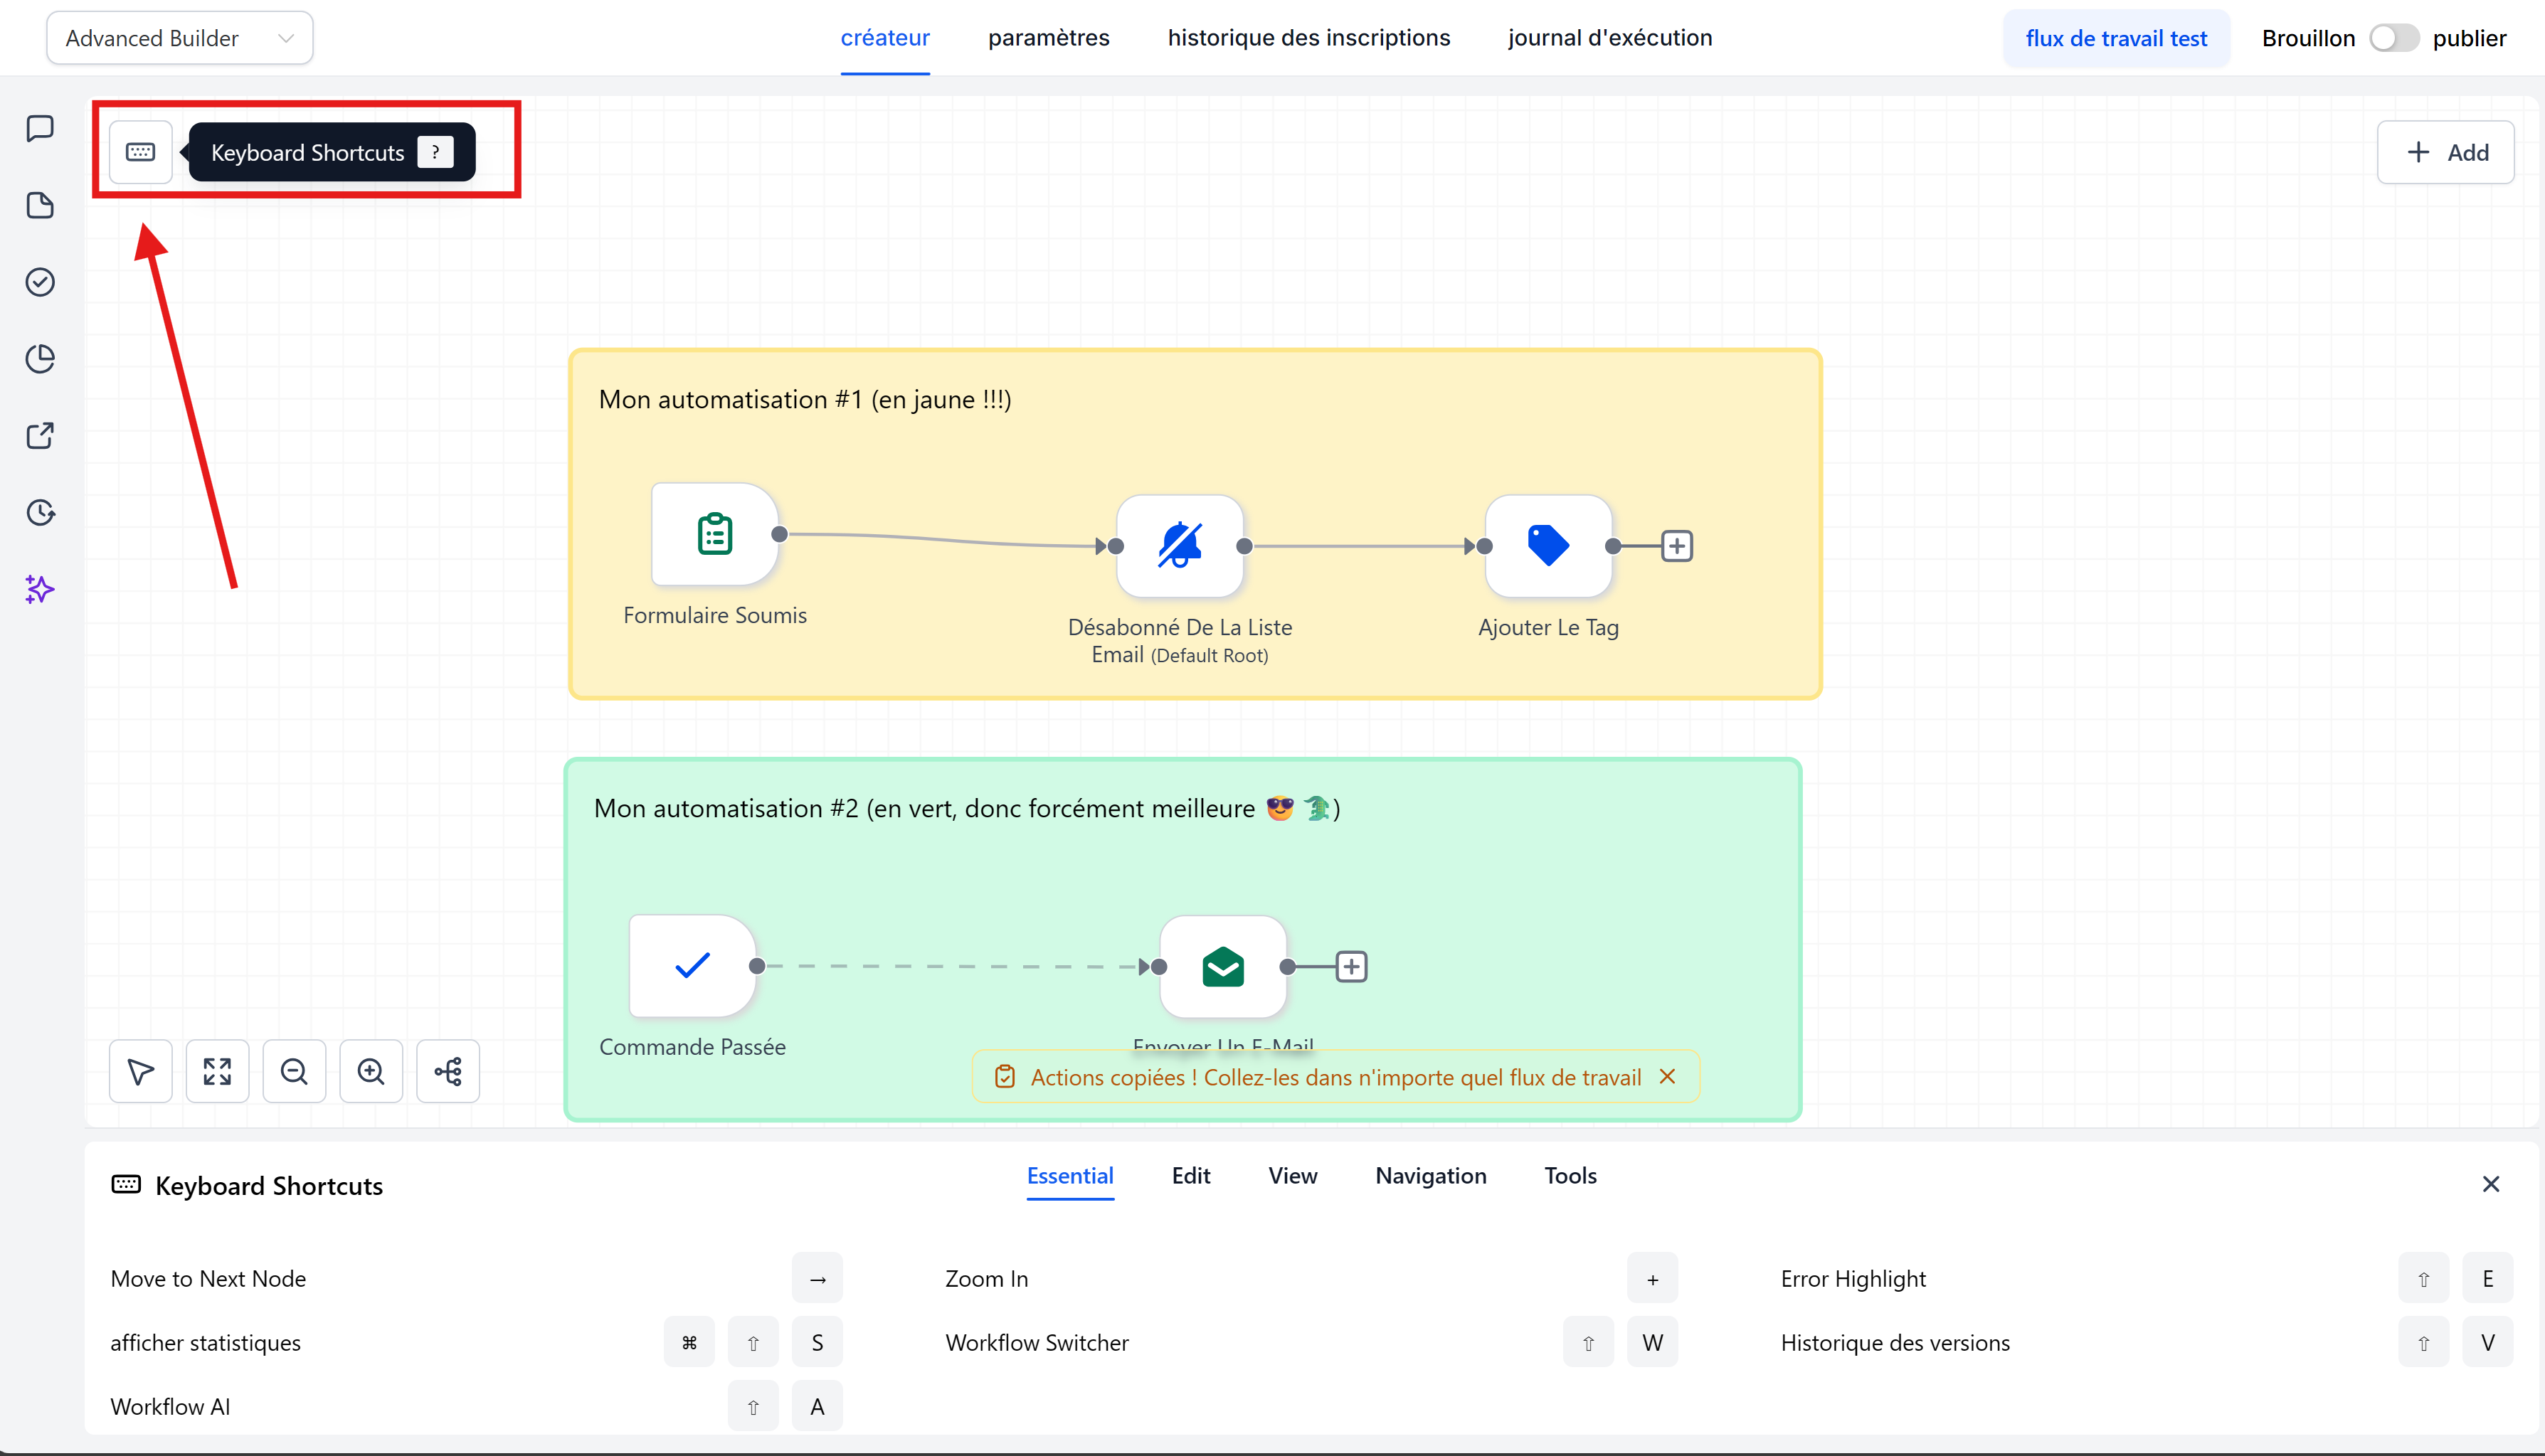Click Zoom In shortcut label

[986, 1278]
